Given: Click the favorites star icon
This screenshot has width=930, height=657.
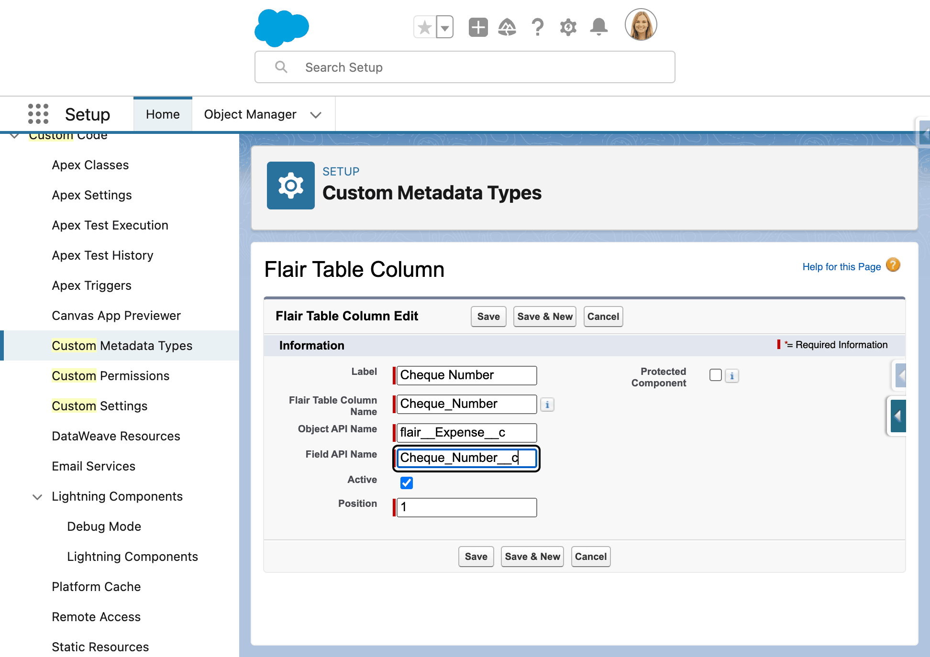Looking at the screenshot, I should (424, 27).
